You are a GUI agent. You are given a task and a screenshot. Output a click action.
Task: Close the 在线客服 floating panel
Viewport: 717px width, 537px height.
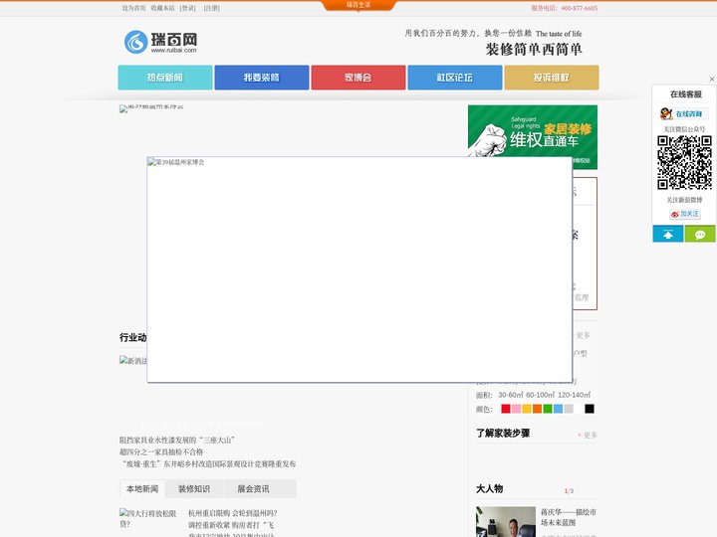(711, 79)
